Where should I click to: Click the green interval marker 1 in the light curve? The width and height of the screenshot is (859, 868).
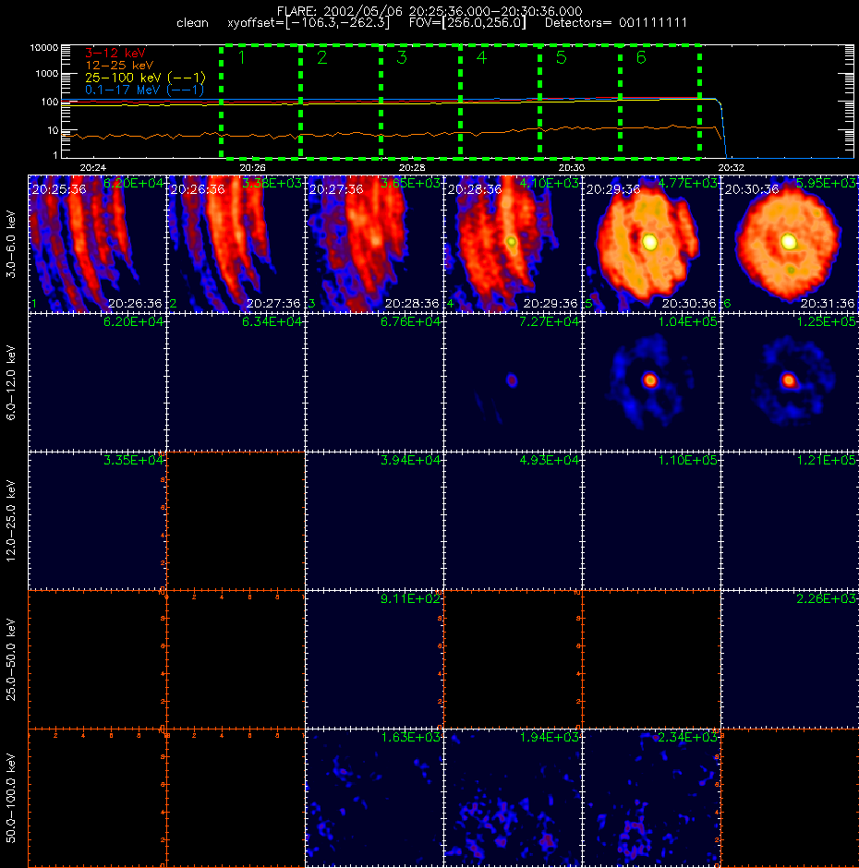(241, 57)
